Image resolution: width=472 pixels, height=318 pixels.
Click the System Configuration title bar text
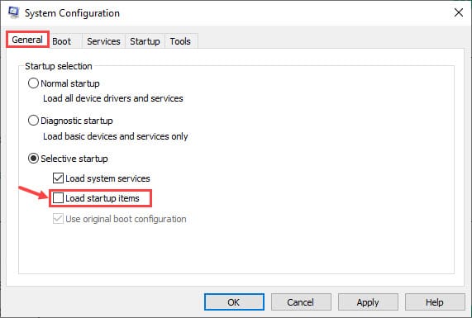click(x=72, y=13)
